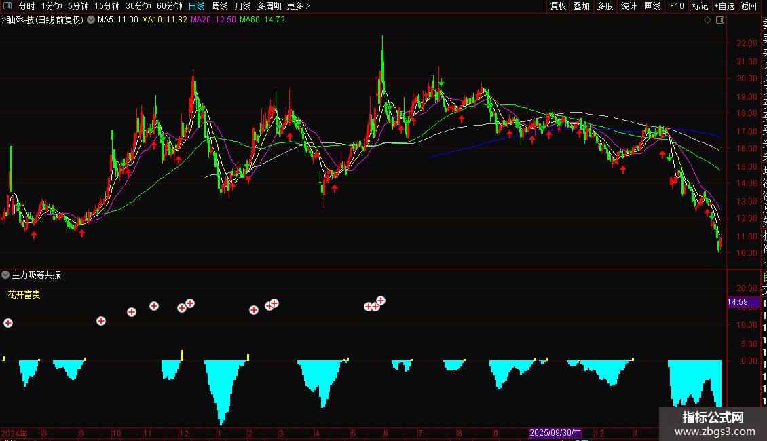
Task: Open the 更多 periods menu
Action: point(298,6)
